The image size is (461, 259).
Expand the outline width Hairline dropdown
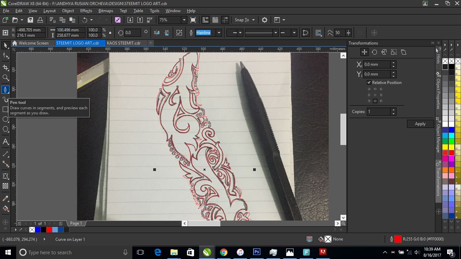(x=219, y=33)
